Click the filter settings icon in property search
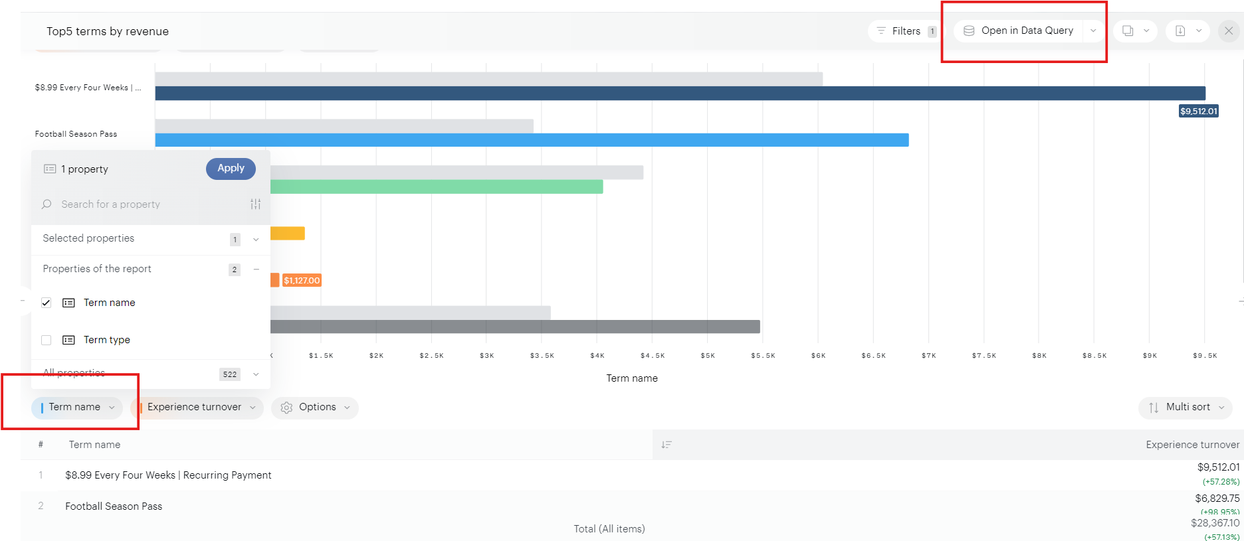1244x541 pixels. [255, 204]
